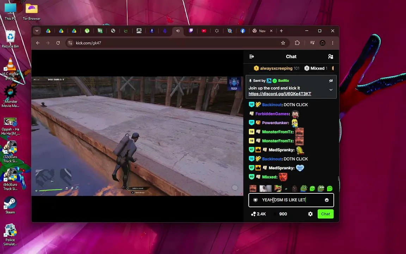
Task: Select Tor Browser desktop icon
Action: tap(32, 12)
